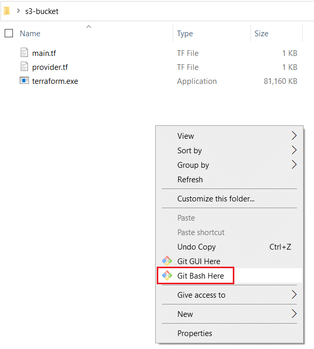This screenshot has height=349, width=314.
Task: Toggle the select-all checkbox beside Name
Action: pyautogui.click(x=9, y=33)
